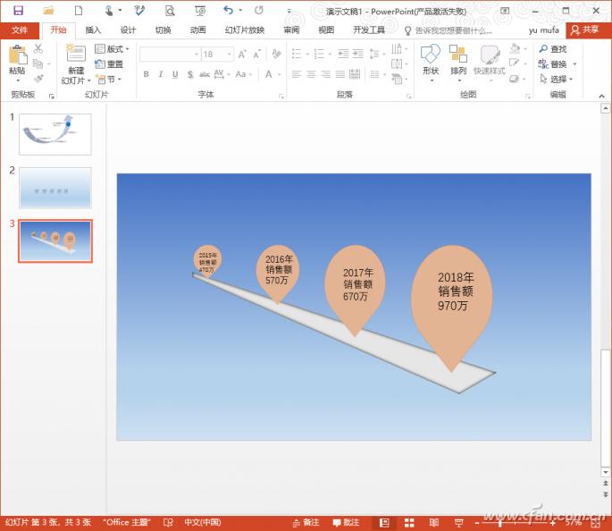Screen dimensions: 612x531
Task: Select the 2016年 销售额 570万 balloon shape
Action: tap(278, 274)
